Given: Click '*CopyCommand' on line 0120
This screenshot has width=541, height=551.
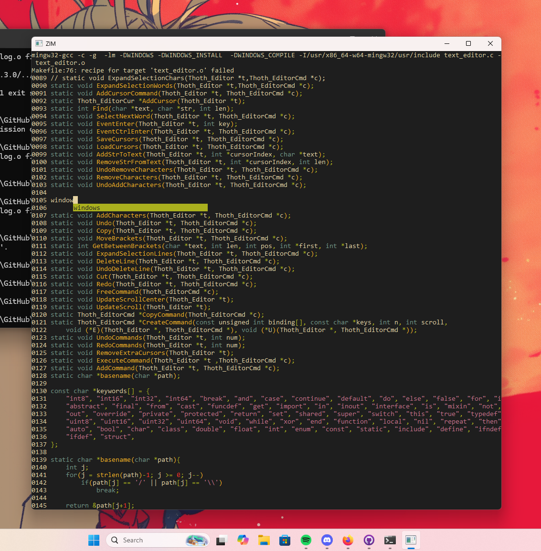Looking at the screenshot, I should 161,315.
